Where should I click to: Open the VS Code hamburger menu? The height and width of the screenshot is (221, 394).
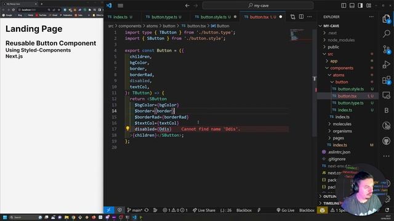pos(121,6)
